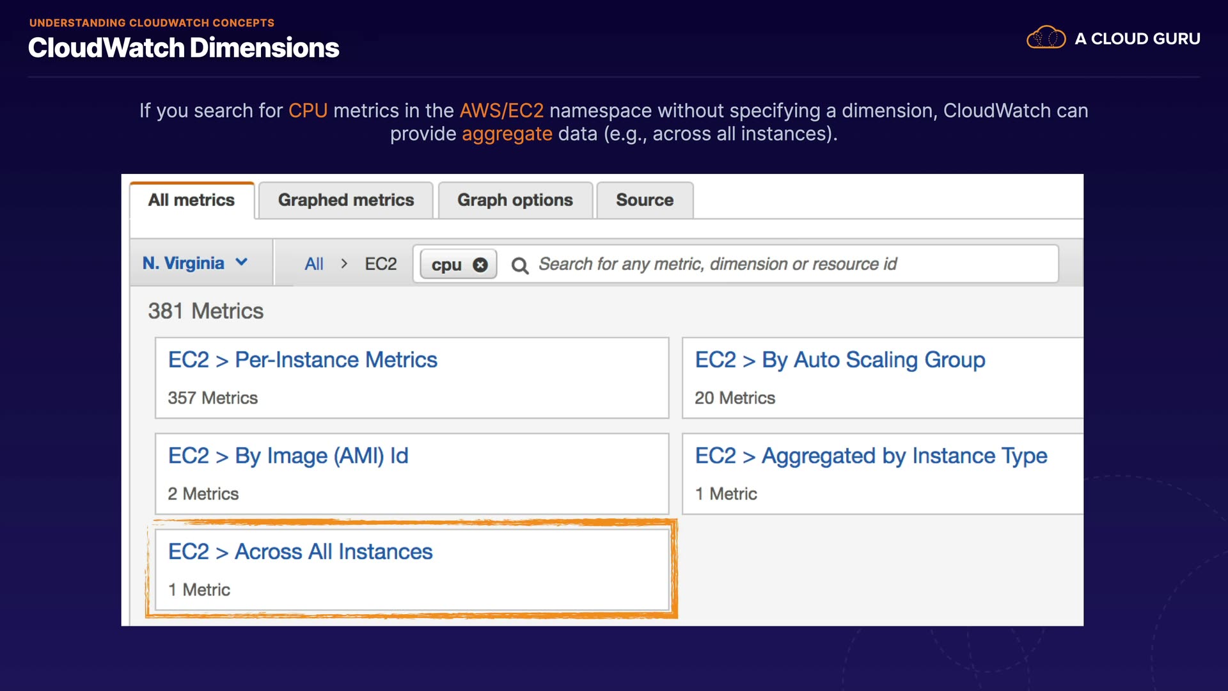Click the cpu filter chip text
Image resolution: width=1228 pixels, height=691 pixels.
click(x=446, y=265)
